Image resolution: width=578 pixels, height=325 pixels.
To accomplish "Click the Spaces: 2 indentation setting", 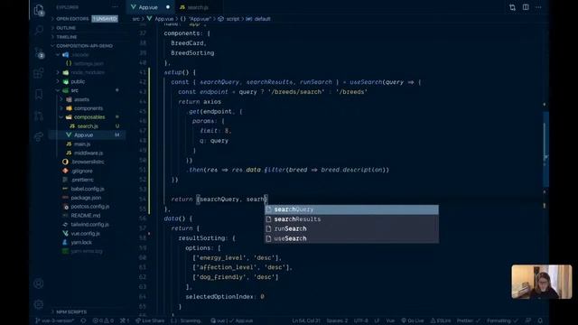I will tap(337, 320).
